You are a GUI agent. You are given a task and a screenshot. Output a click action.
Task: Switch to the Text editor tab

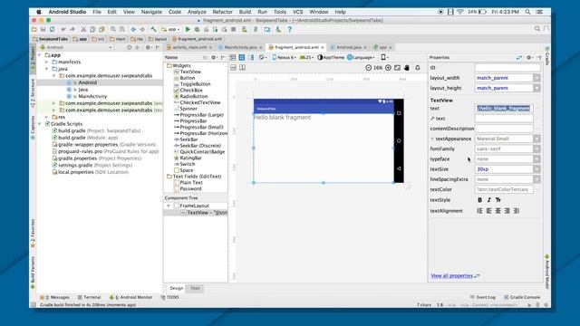tap(195, 288)
